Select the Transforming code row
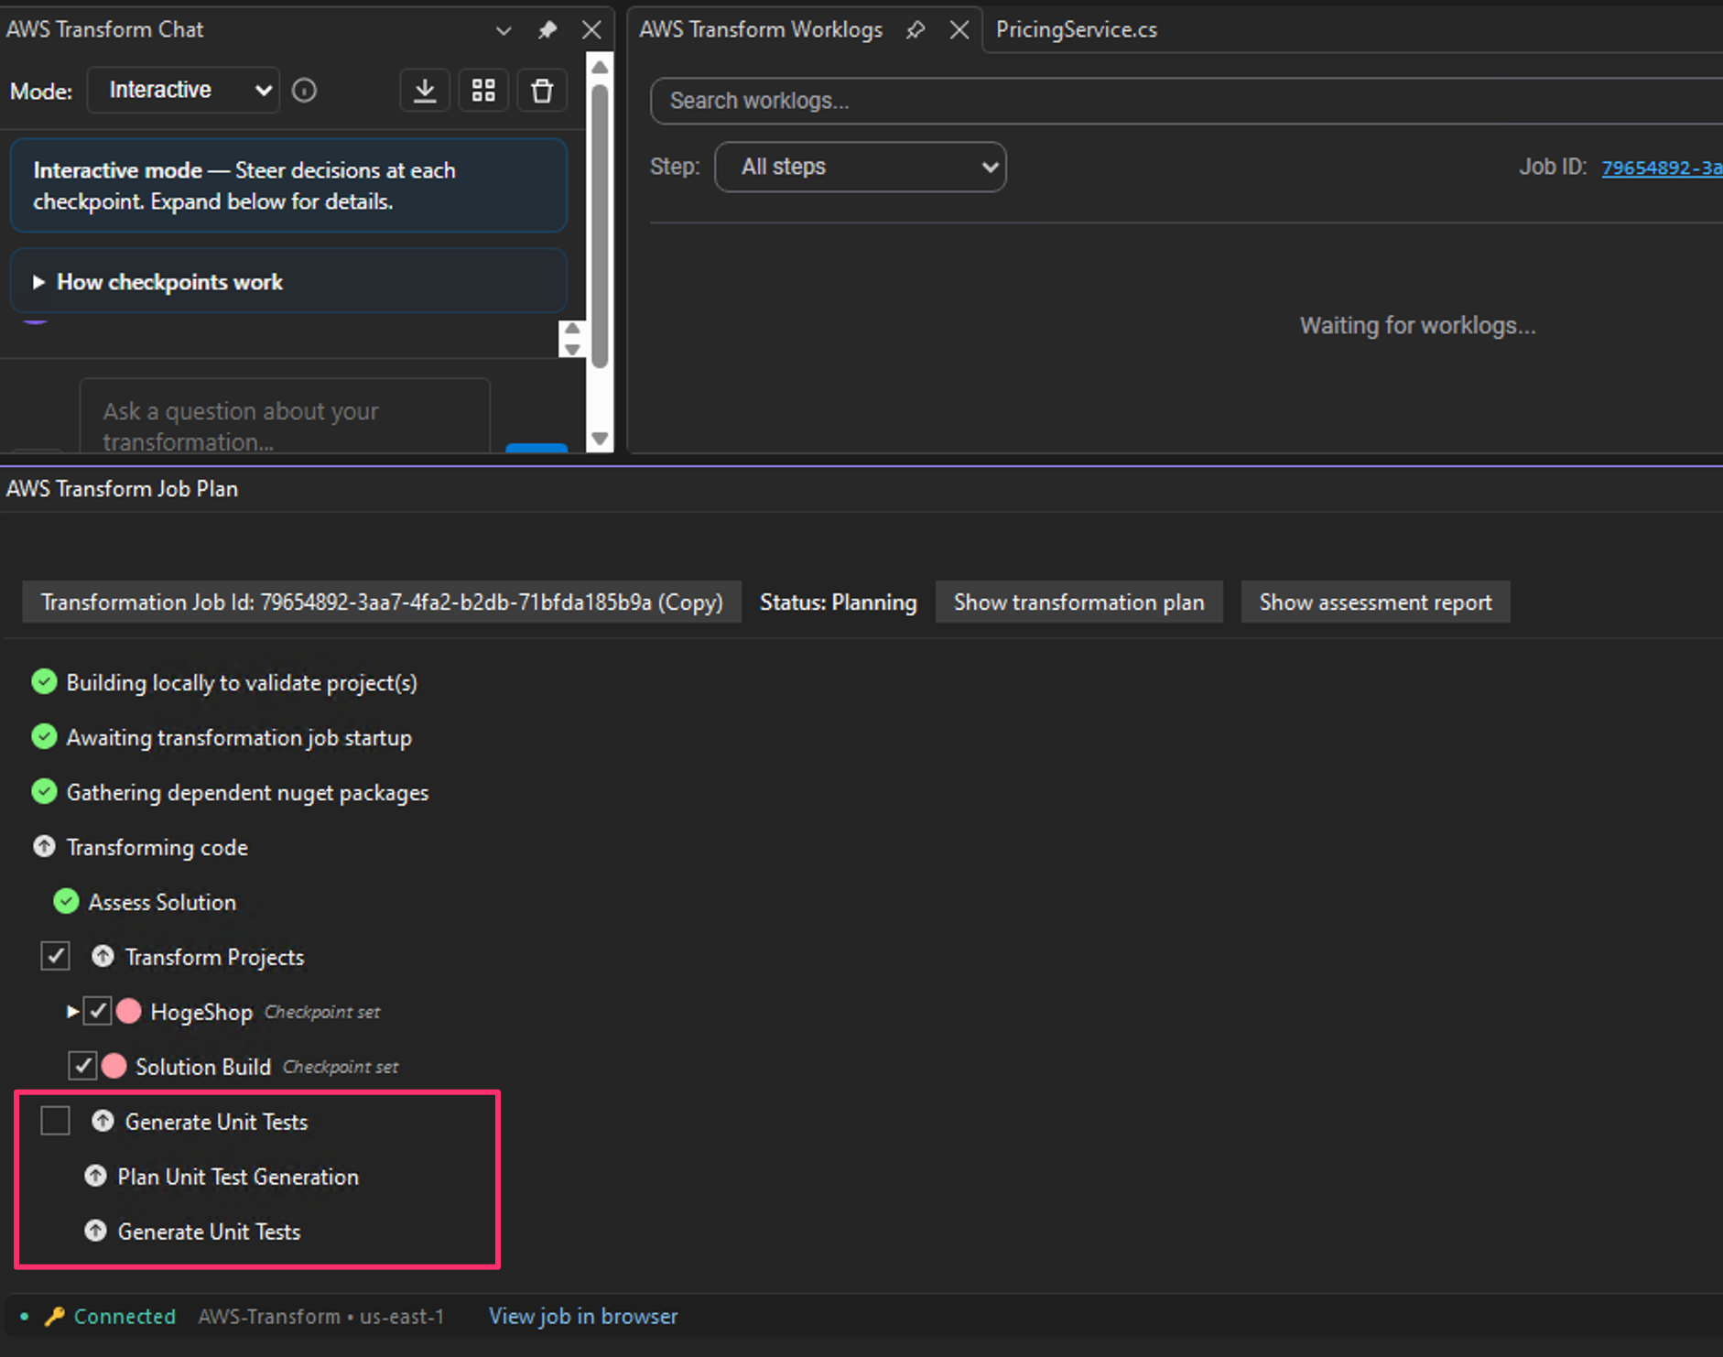 pos(157,847)
